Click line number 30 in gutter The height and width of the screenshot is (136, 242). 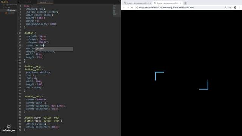pyautogui.click(x=20, y=94)
